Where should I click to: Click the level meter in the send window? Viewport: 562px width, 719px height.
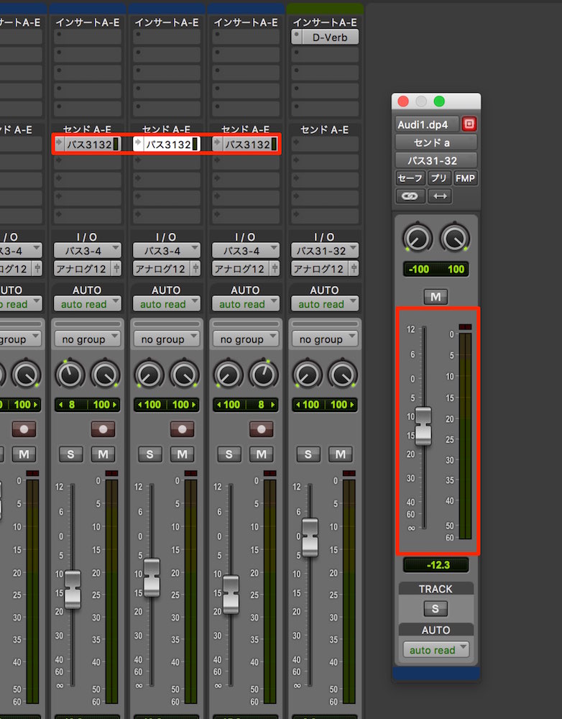[465, 435]
